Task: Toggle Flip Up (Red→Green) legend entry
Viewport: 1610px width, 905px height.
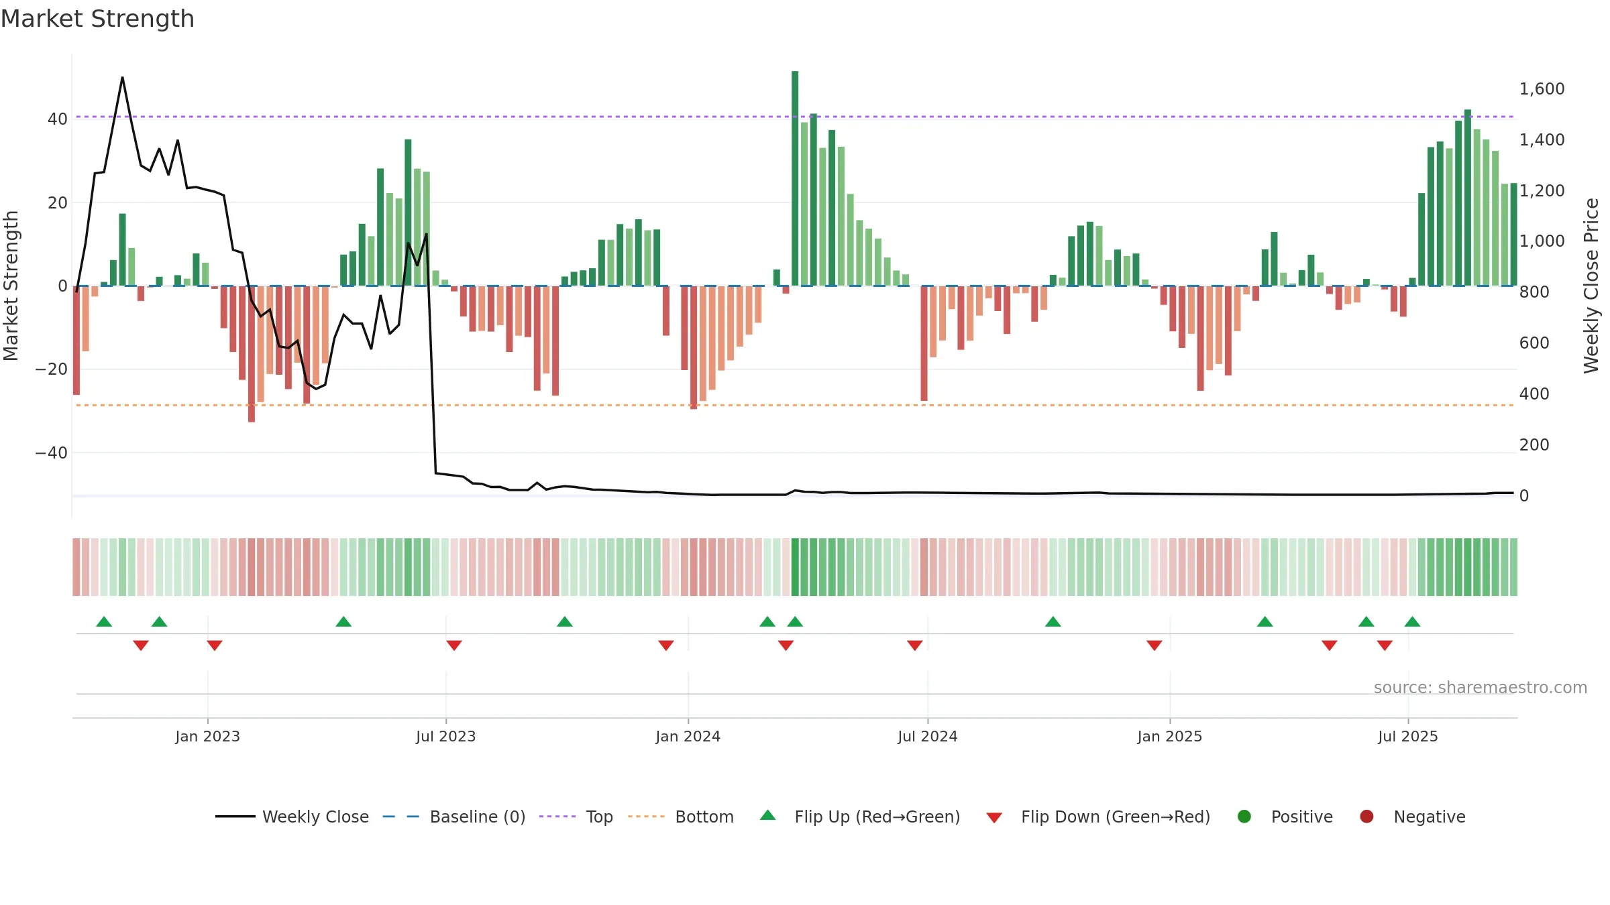Action: click(860, 817)
